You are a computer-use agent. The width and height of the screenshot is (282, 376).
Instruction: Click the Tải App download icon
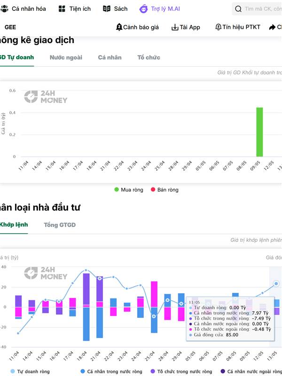click(x=175, y=27)
